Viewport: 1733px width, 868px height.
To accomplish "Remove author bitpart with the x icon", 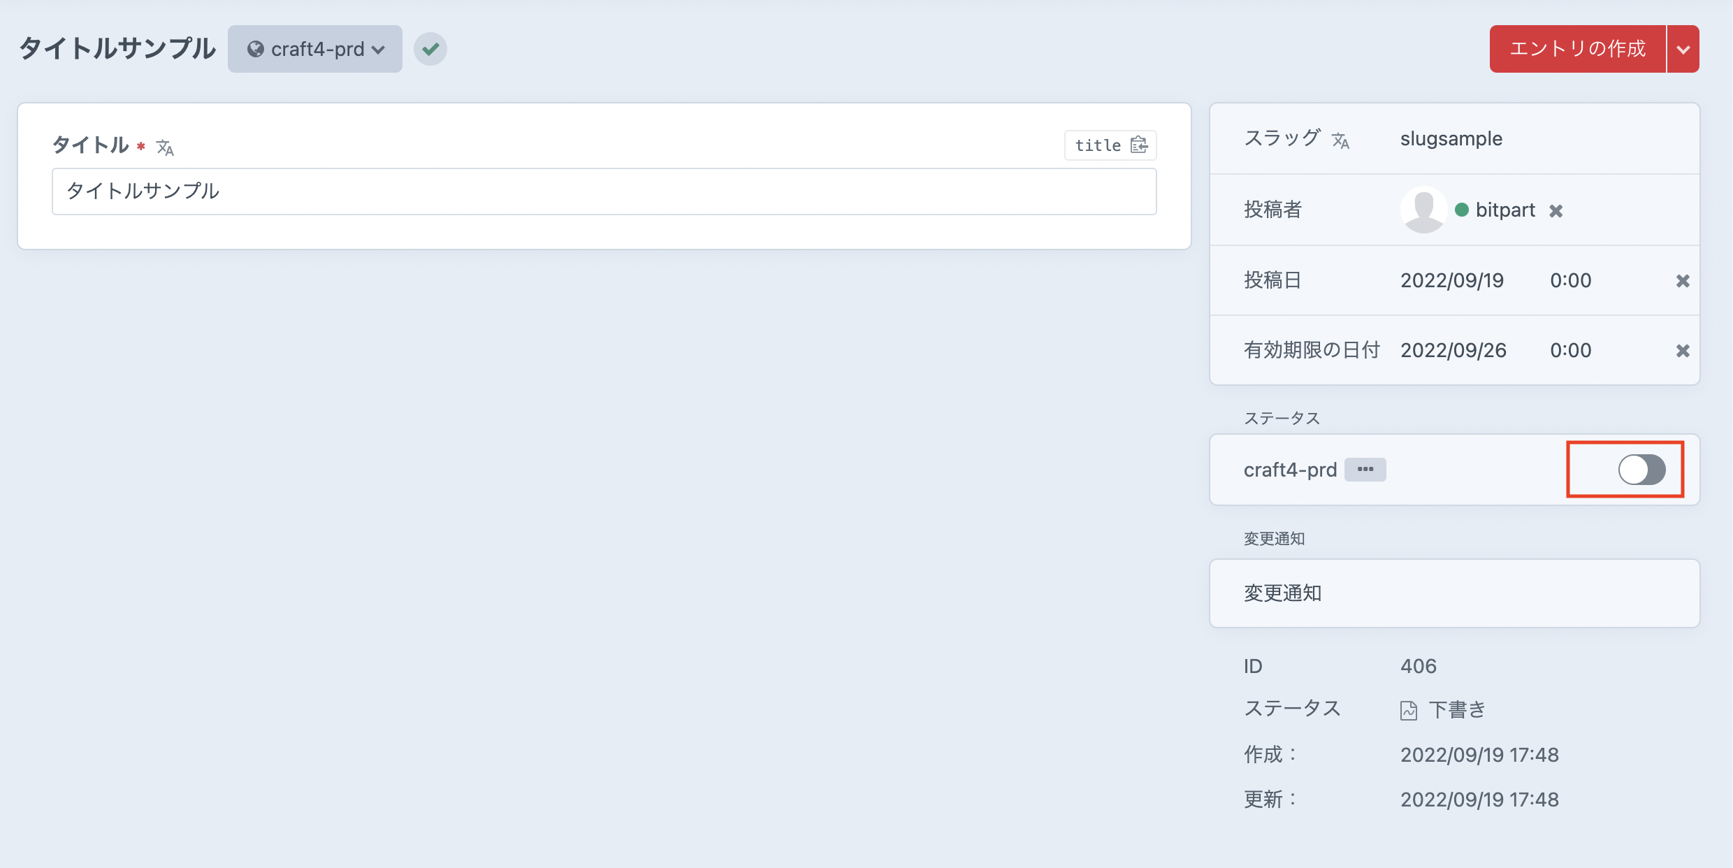I will [1556, 211].
